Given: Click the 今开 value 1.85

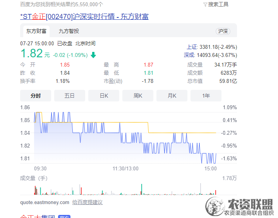Looking at the screenshot, I should [65, 65].
